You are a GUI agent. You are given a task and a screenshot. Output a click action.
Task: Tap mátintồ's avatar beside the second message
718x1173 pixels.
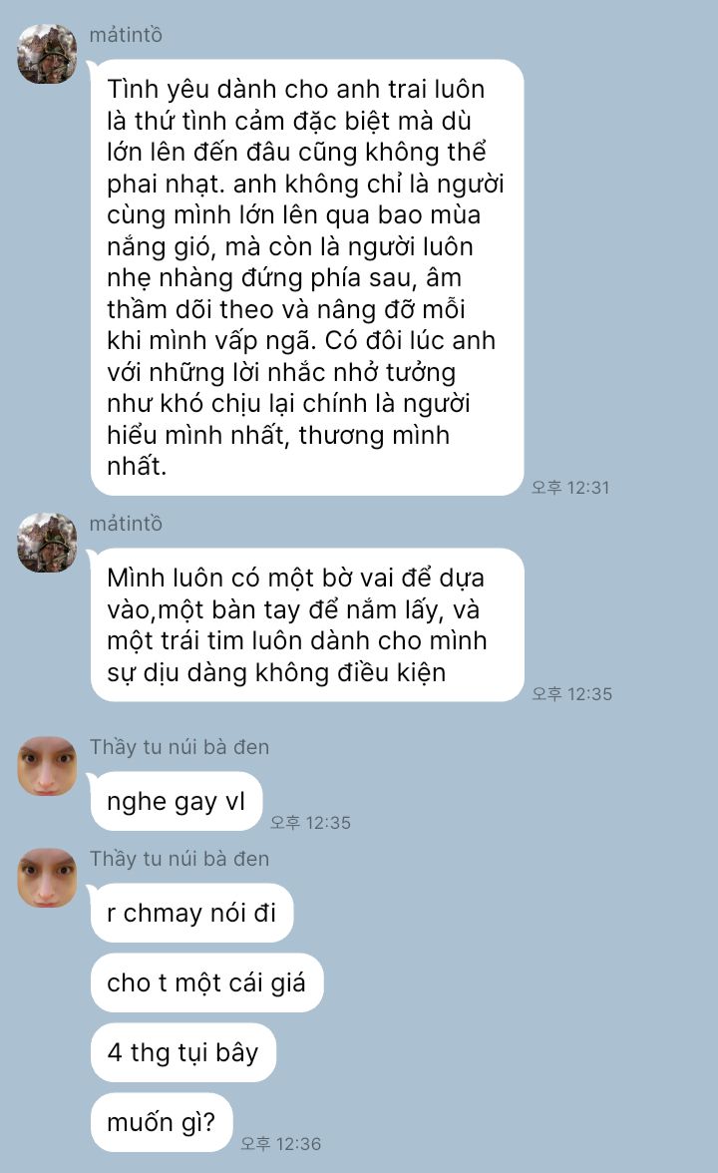[47, 543]
